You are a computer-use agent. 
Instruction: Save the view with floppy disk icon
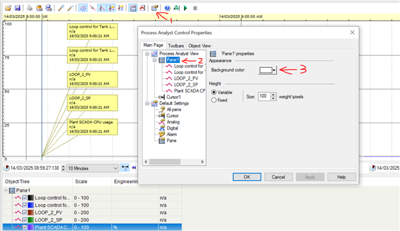coord(17,8)
